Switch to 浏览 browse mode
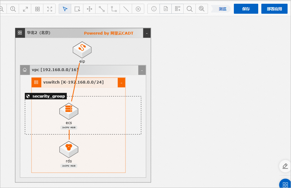This screenshot has width=291, height=188. pos(222,9)
